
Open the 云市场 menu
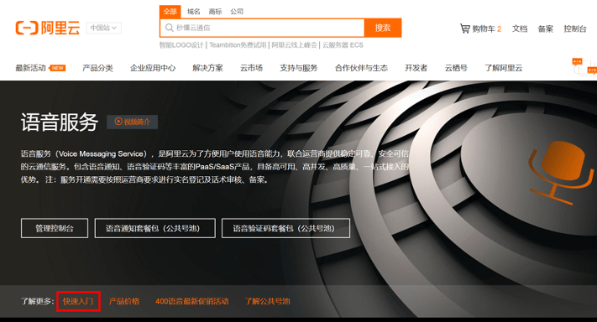point(251,68)
